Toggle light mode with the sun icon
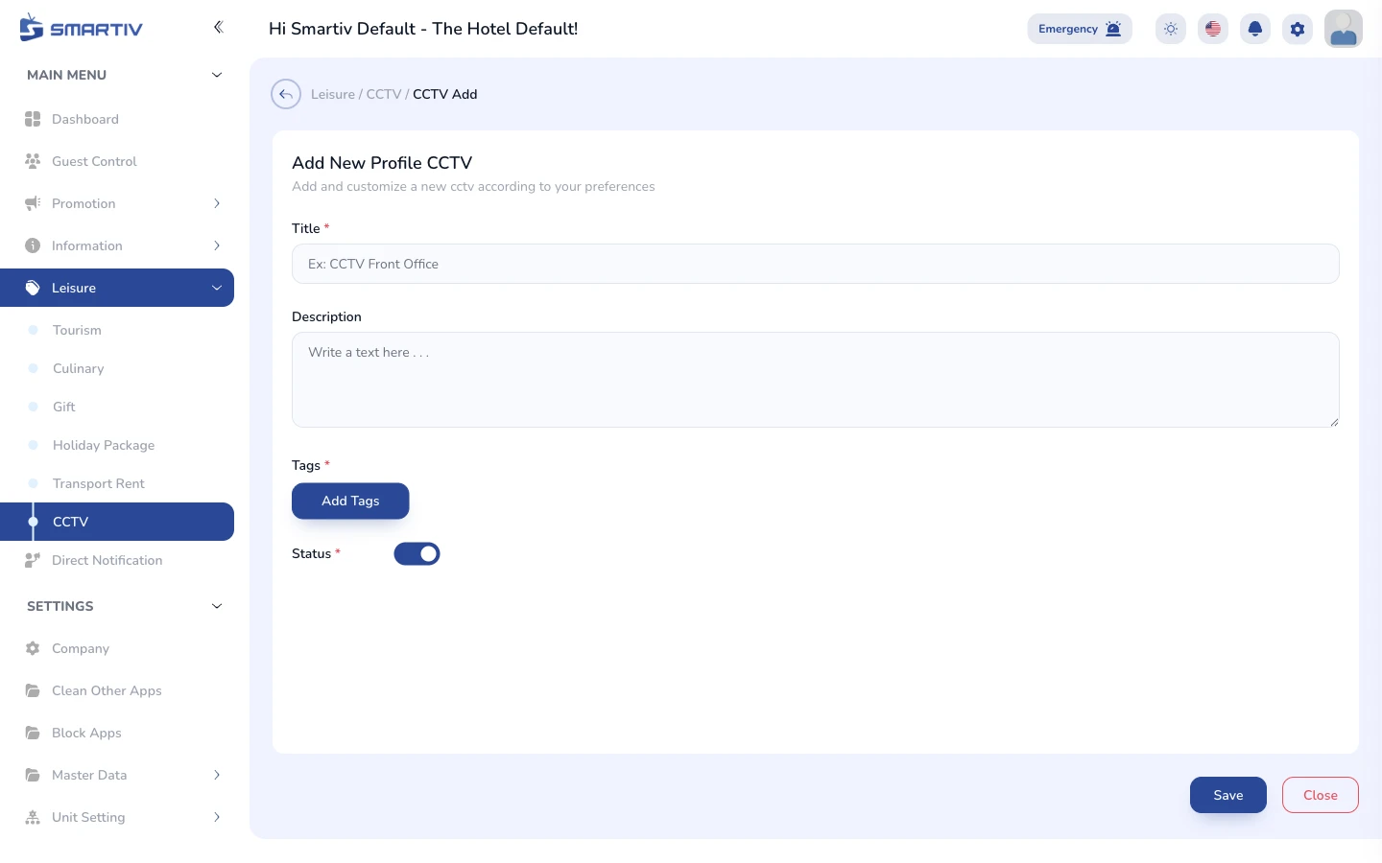Image resolution: width=1382 pixels, height=863 pixels. [1171, 29]
